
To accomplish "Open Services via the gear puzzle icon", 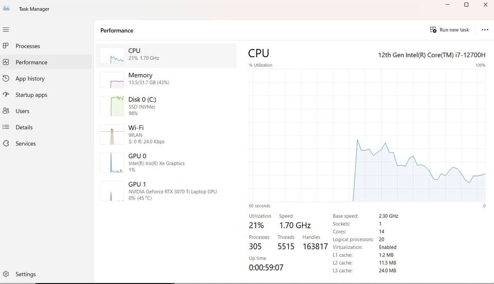I will point(6,144).
